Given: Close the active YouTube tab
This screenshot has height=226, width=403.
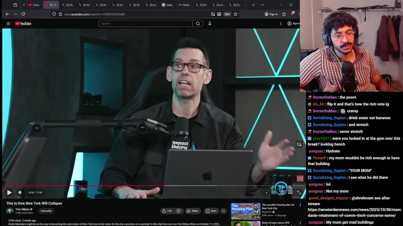Looking at the screenshot, I should (55, 5).
